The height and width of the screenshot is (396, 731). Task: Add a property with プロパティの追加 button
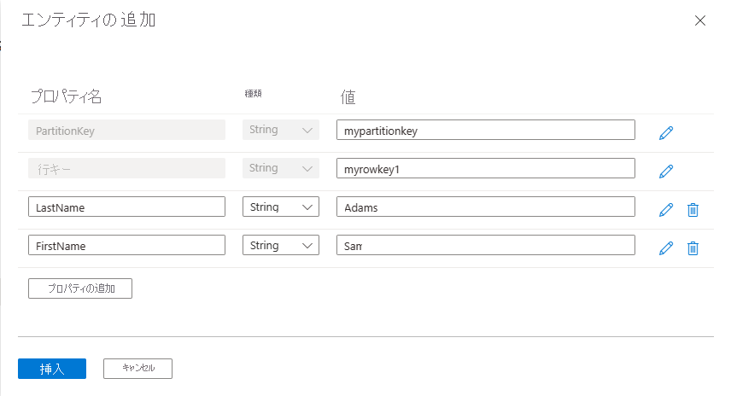(x=80, y=288)
